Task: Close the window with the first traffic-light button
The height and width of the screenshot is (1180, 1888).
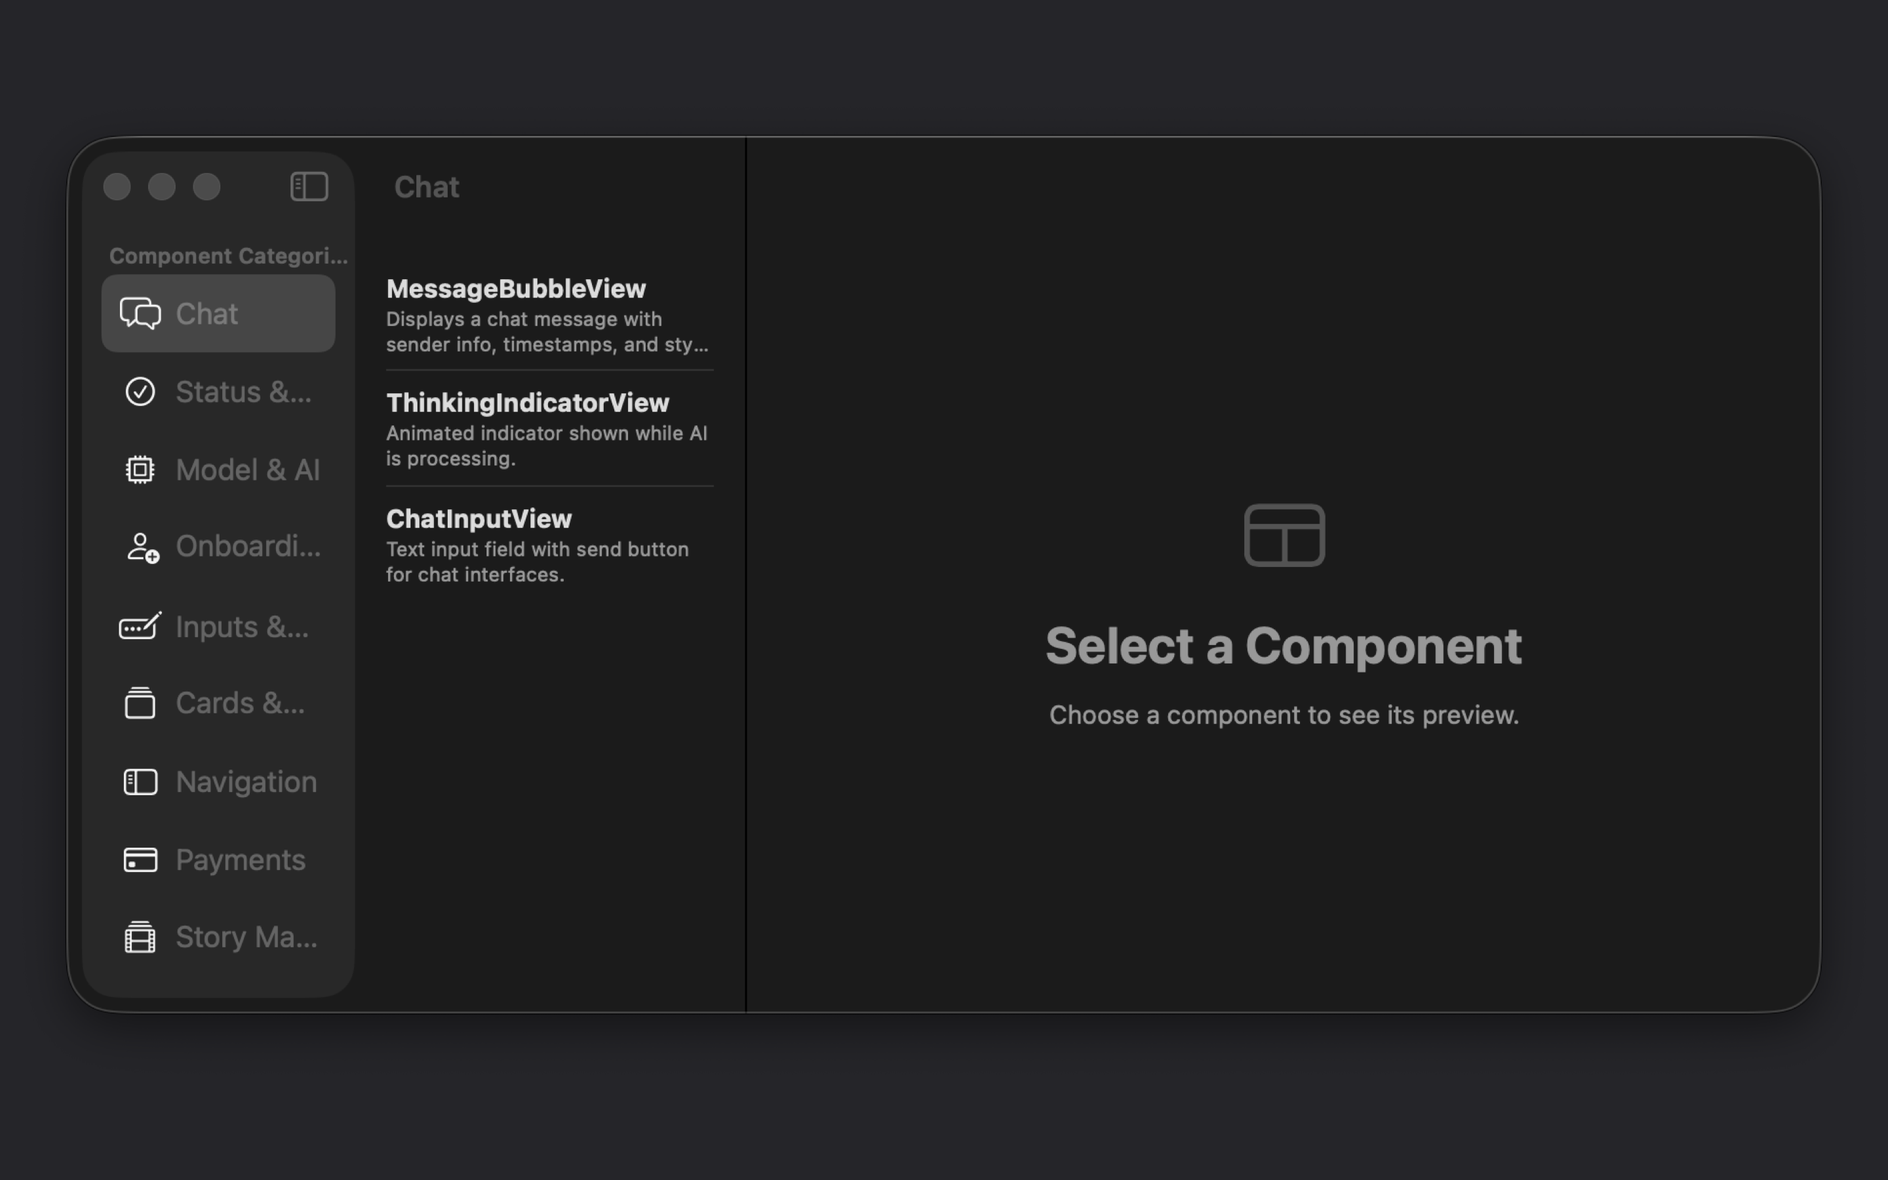Action: click(x=117, y=187)
